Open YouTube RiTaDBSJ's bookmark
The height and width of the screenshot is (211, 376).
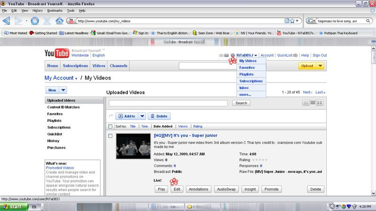click(296, 33)
